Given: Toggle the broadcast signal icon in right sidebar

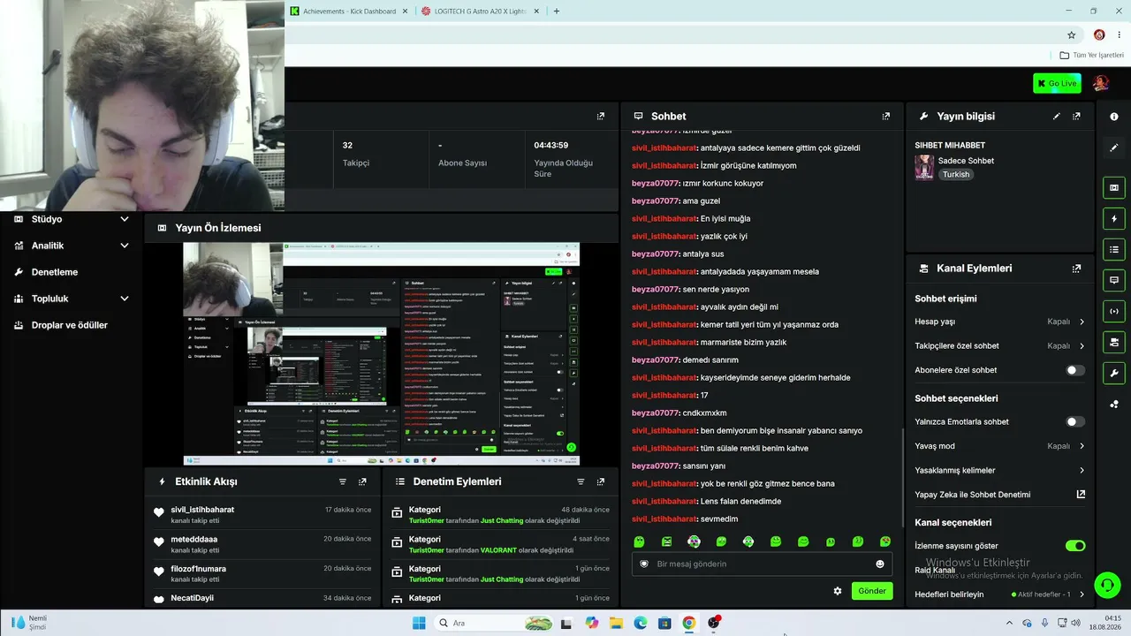Looking at the screenshot, I should [1114, 311].
